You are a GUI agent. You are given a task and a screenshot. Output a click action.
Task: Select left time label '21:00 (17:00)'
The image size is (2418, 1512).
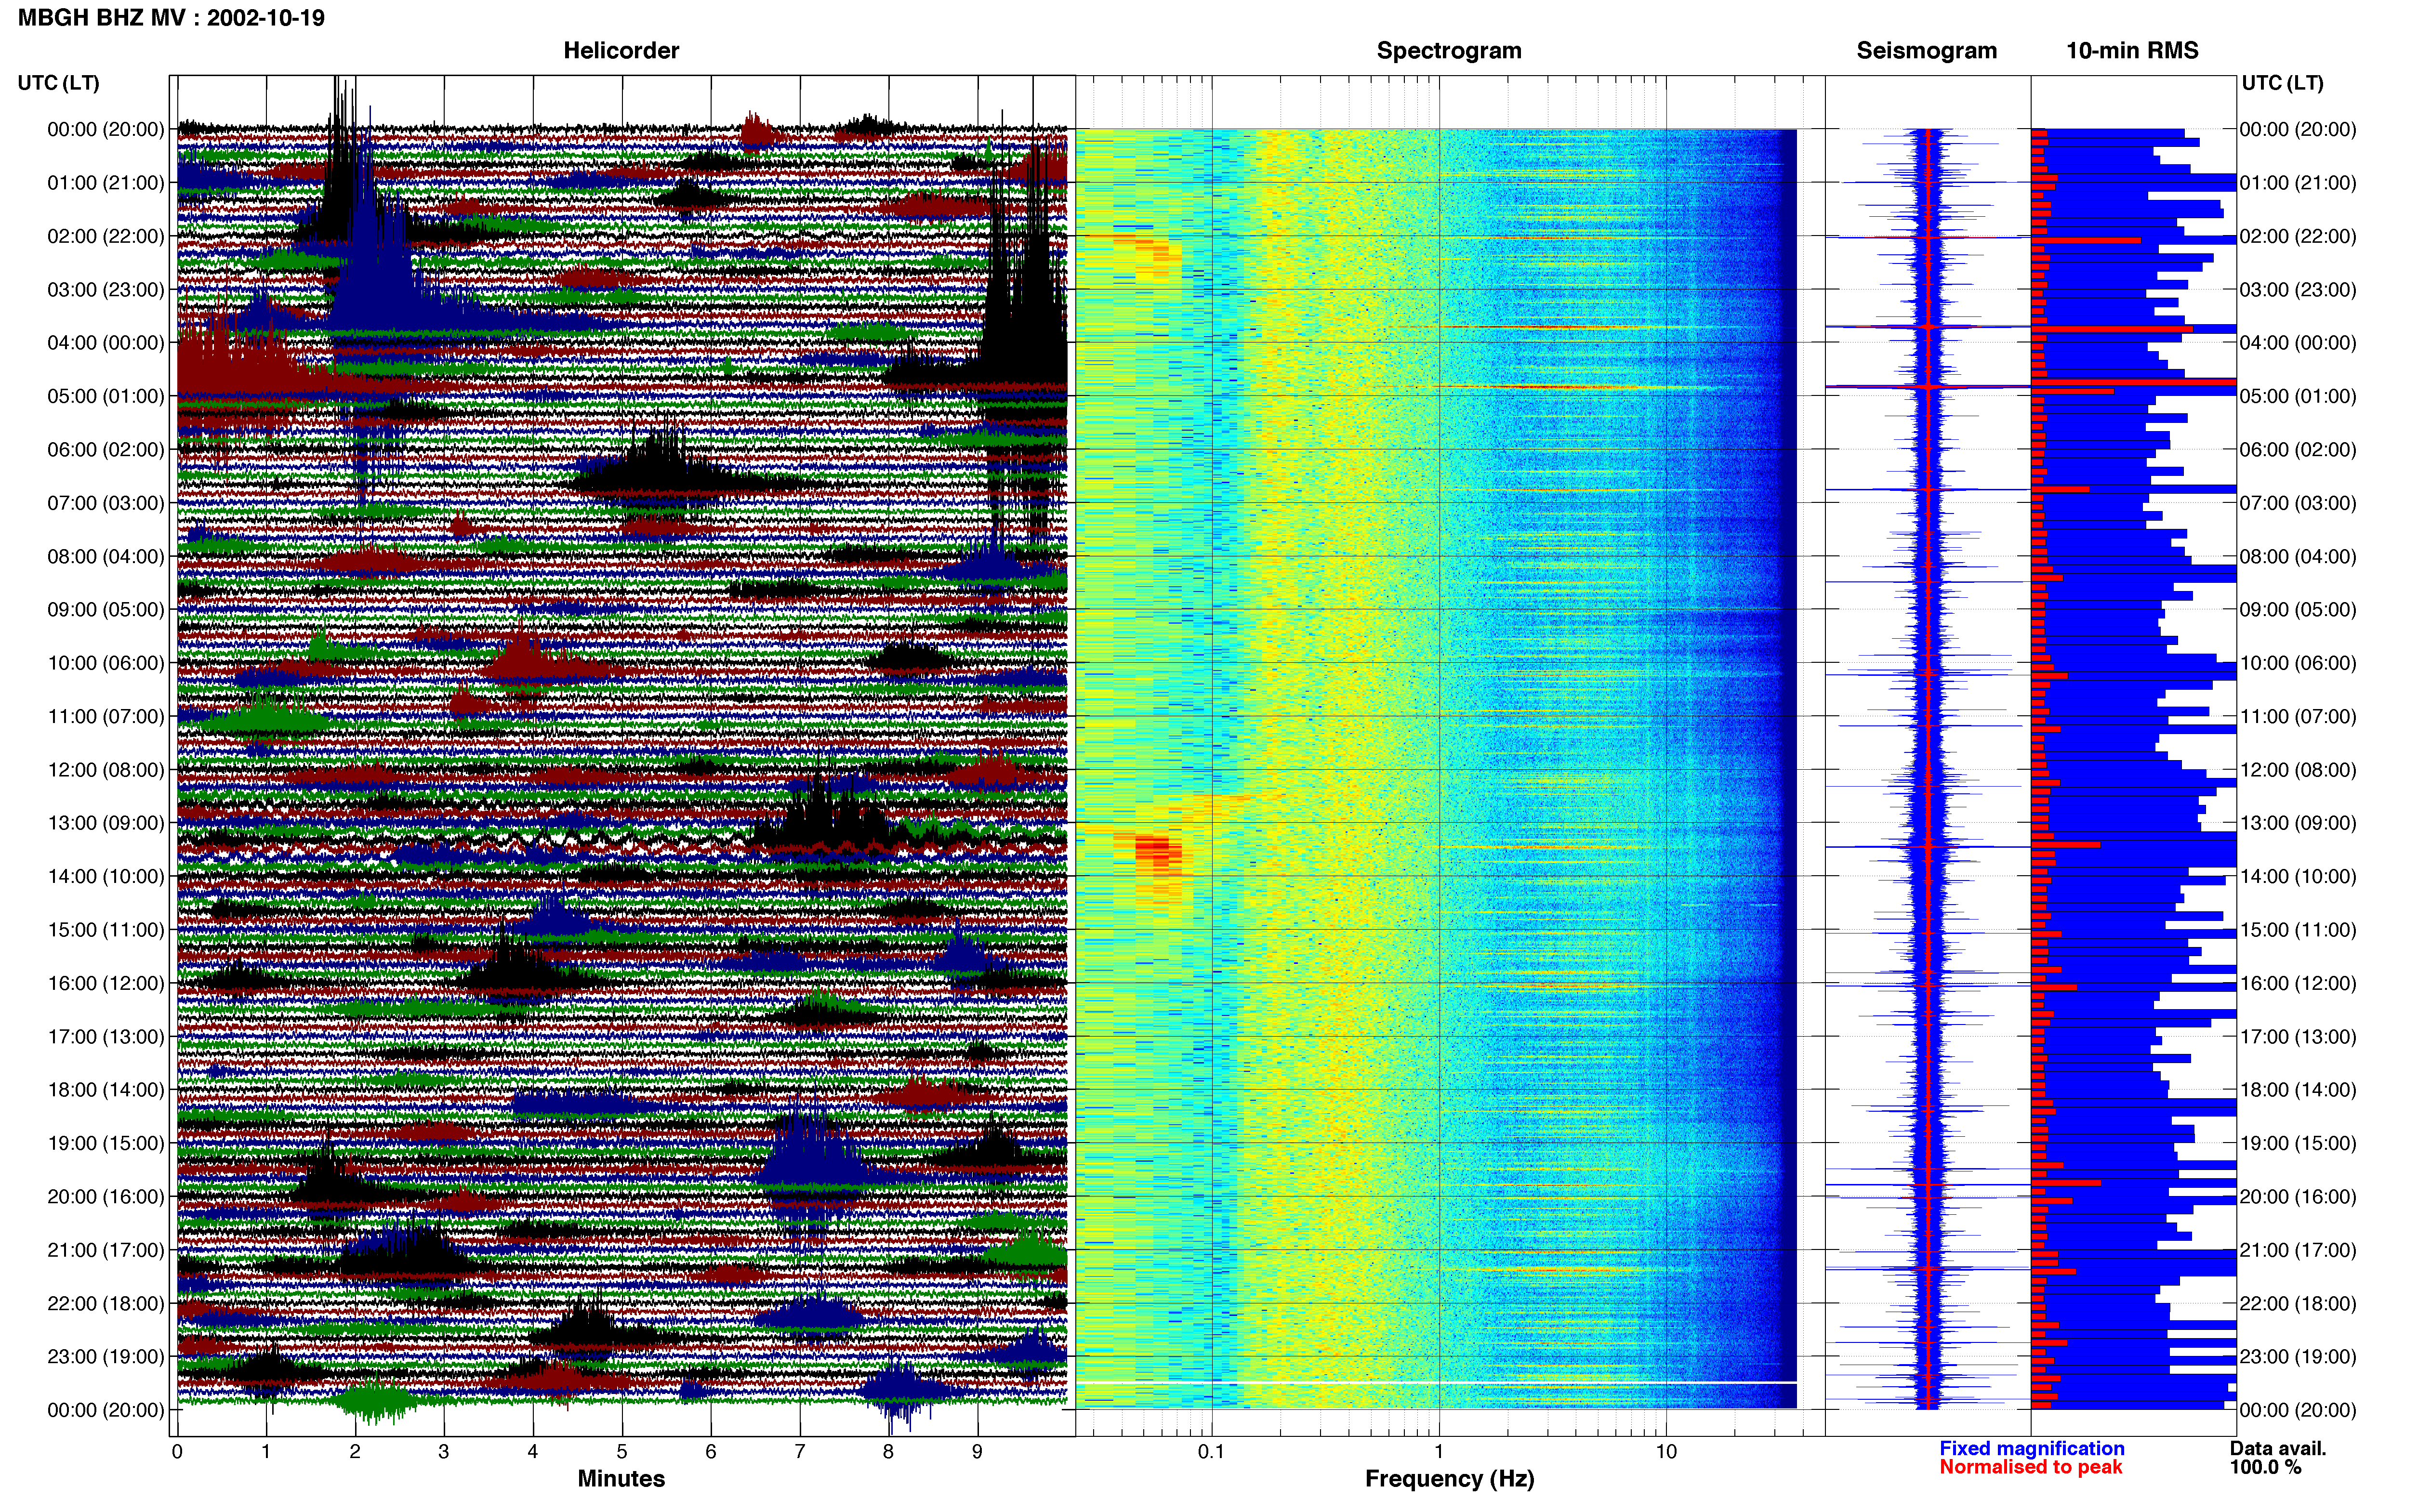(106, 1250)
